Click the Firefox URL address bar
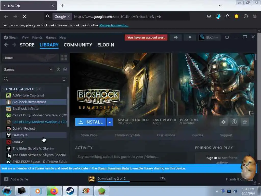The image size is (261, 196). [131, 17]
